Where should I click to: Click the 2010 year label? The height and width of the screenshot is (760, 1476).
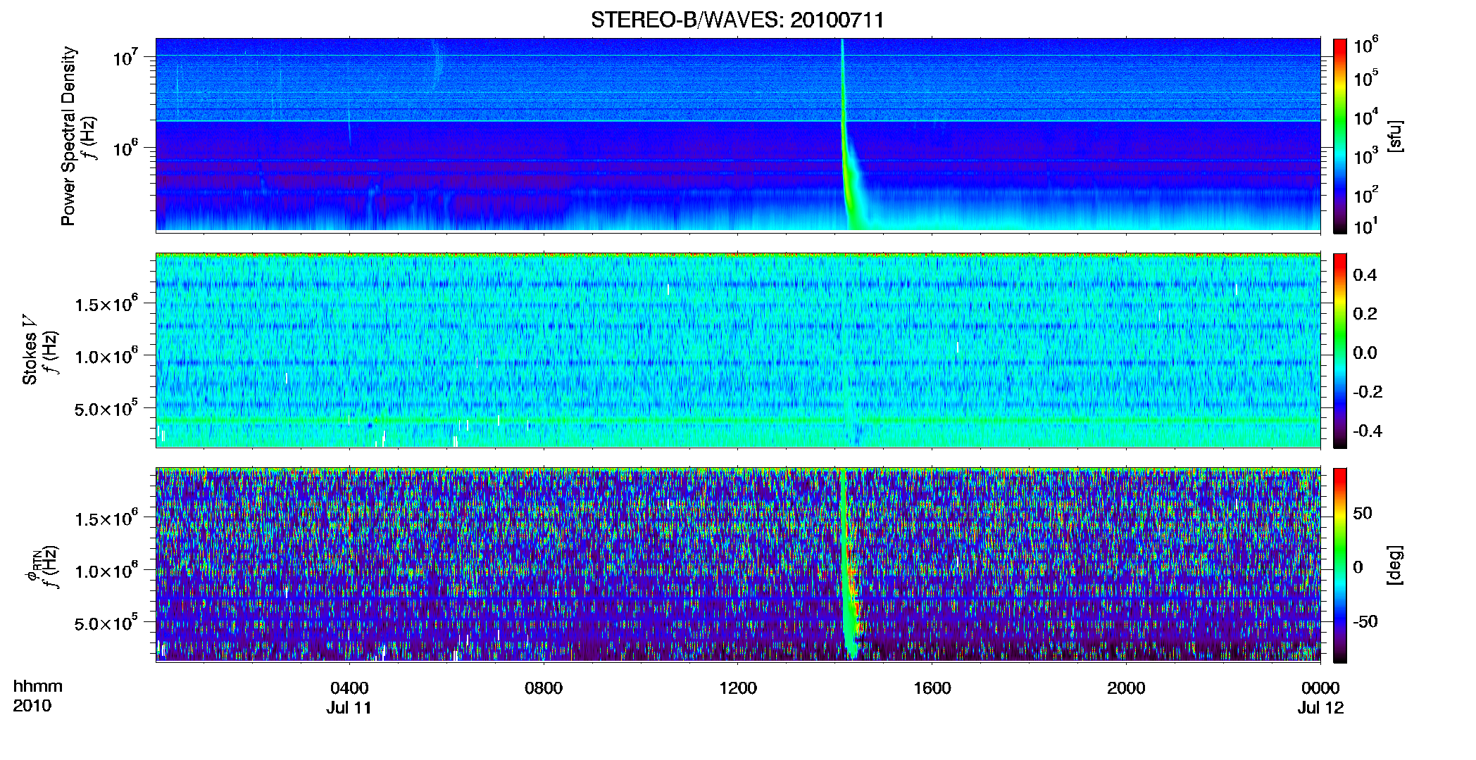[x=32, y=706]
